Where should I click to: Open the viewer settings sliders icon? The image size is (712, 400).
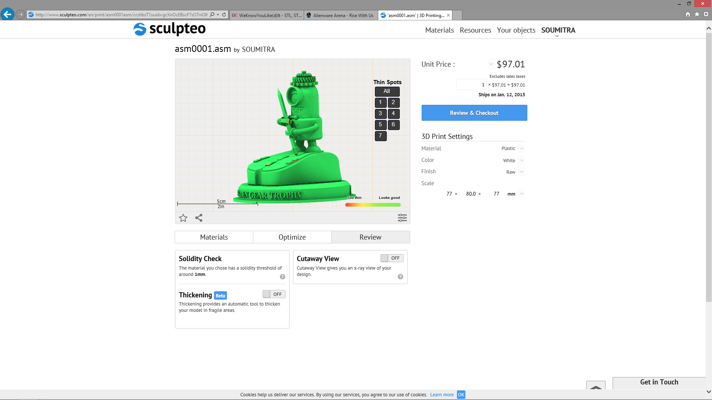(x=402, y=218)
